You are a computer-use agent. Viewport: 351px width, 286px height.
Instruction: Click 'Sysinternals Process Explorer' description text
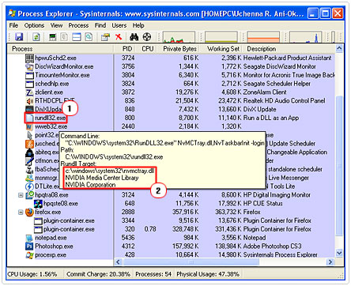(281, 255)
